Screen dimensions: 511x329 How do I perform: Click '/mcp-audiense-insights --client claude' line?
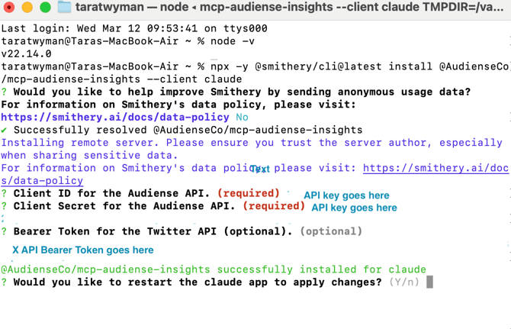(121, 79)
